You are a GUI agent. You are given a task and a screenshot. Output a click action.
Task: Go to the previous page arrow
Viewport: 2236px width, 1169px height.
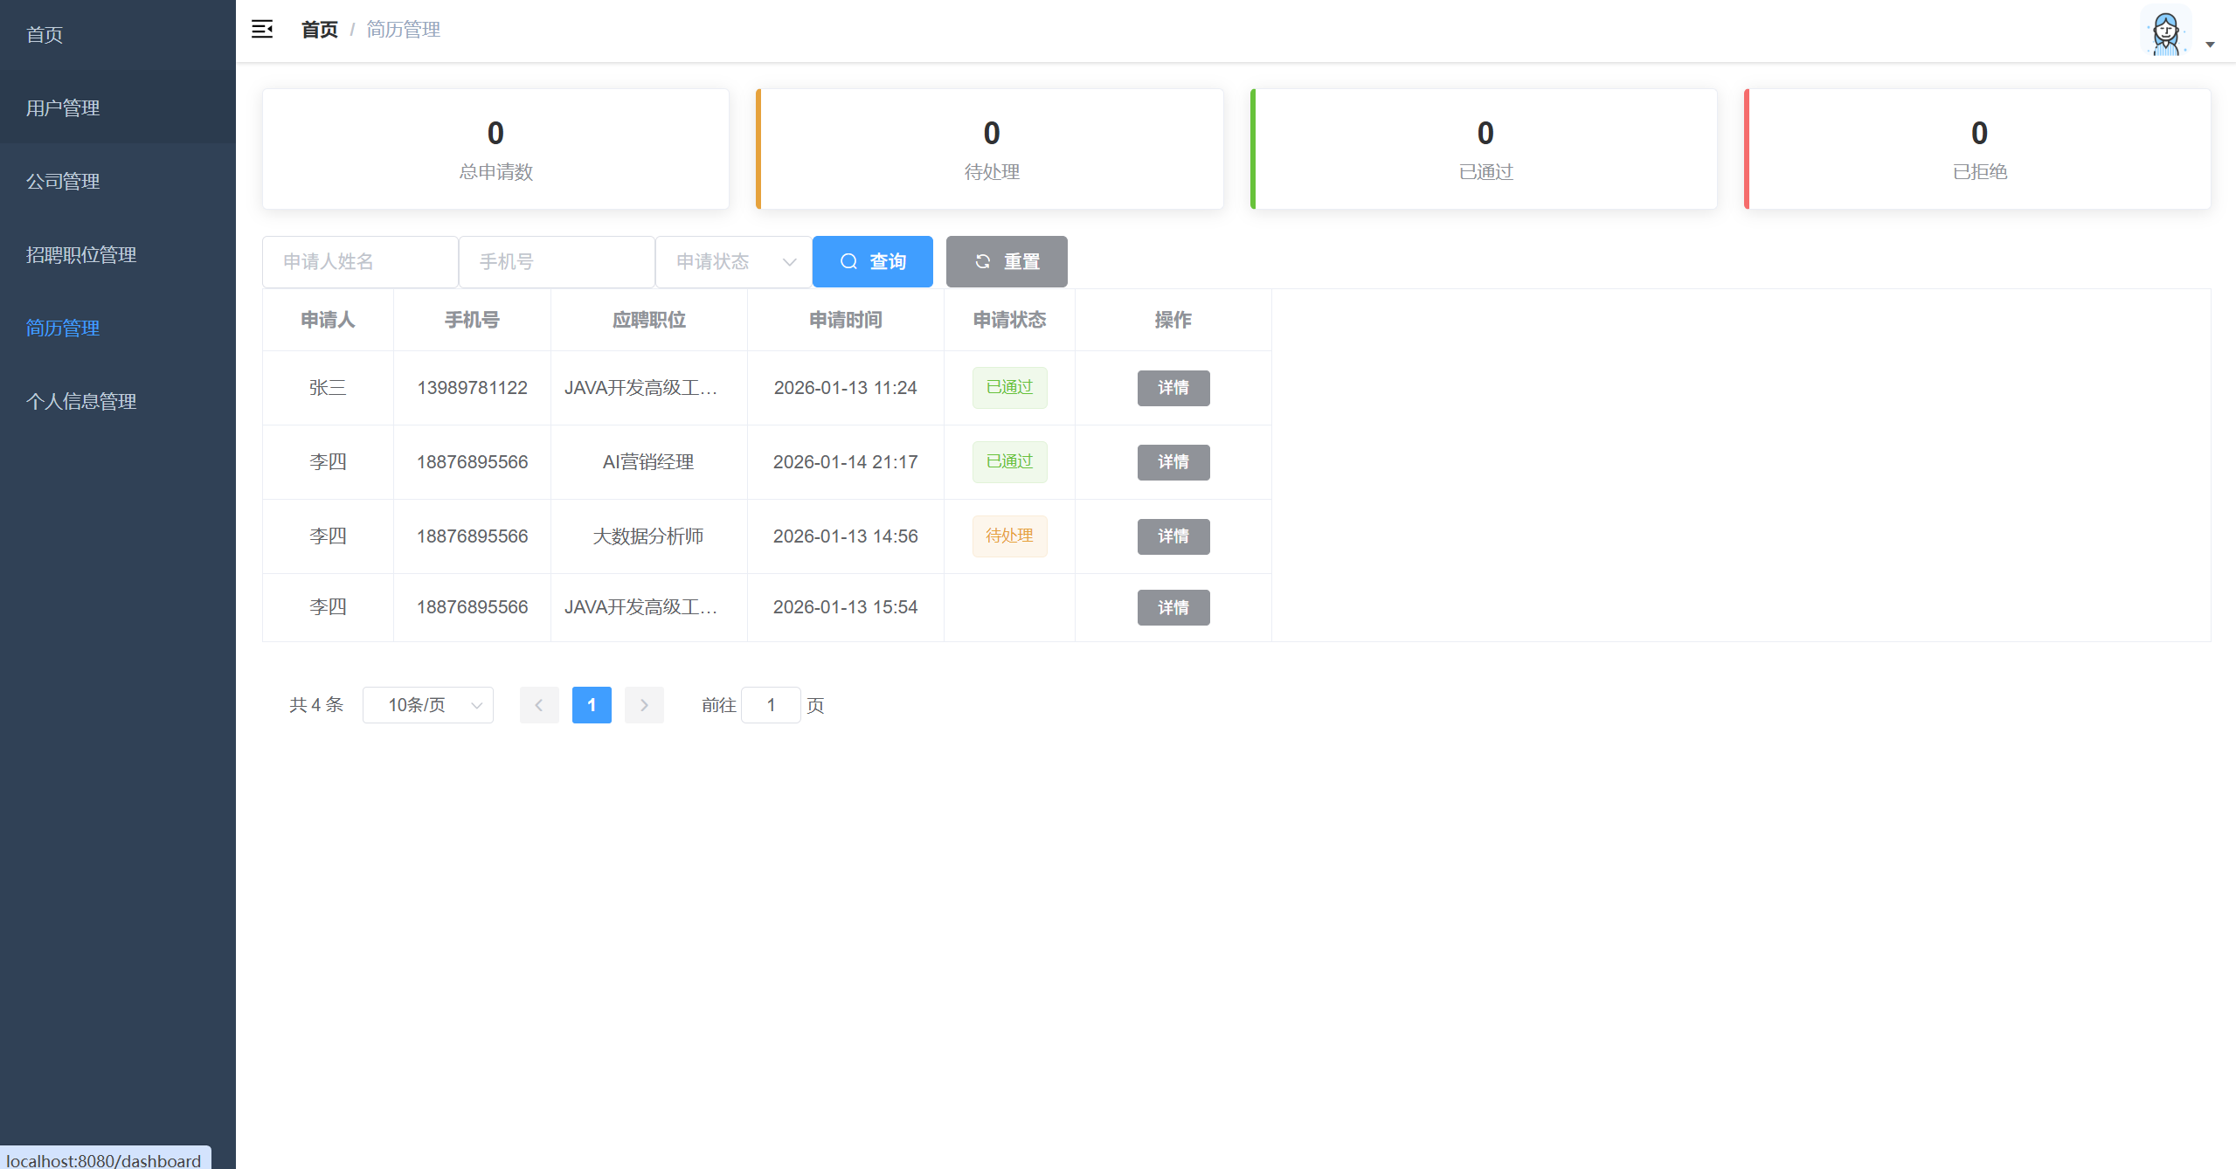[x=539, y=705]
